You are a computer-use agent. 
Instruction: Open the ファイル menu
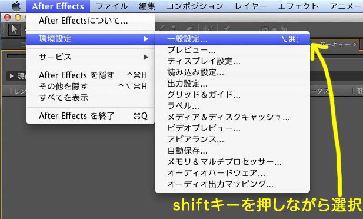(111, 6)
